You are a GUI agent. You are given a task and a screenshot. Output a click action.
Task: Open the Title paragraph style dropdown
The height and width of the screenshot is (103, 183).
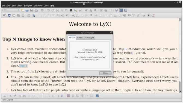(x=11, y=10)
